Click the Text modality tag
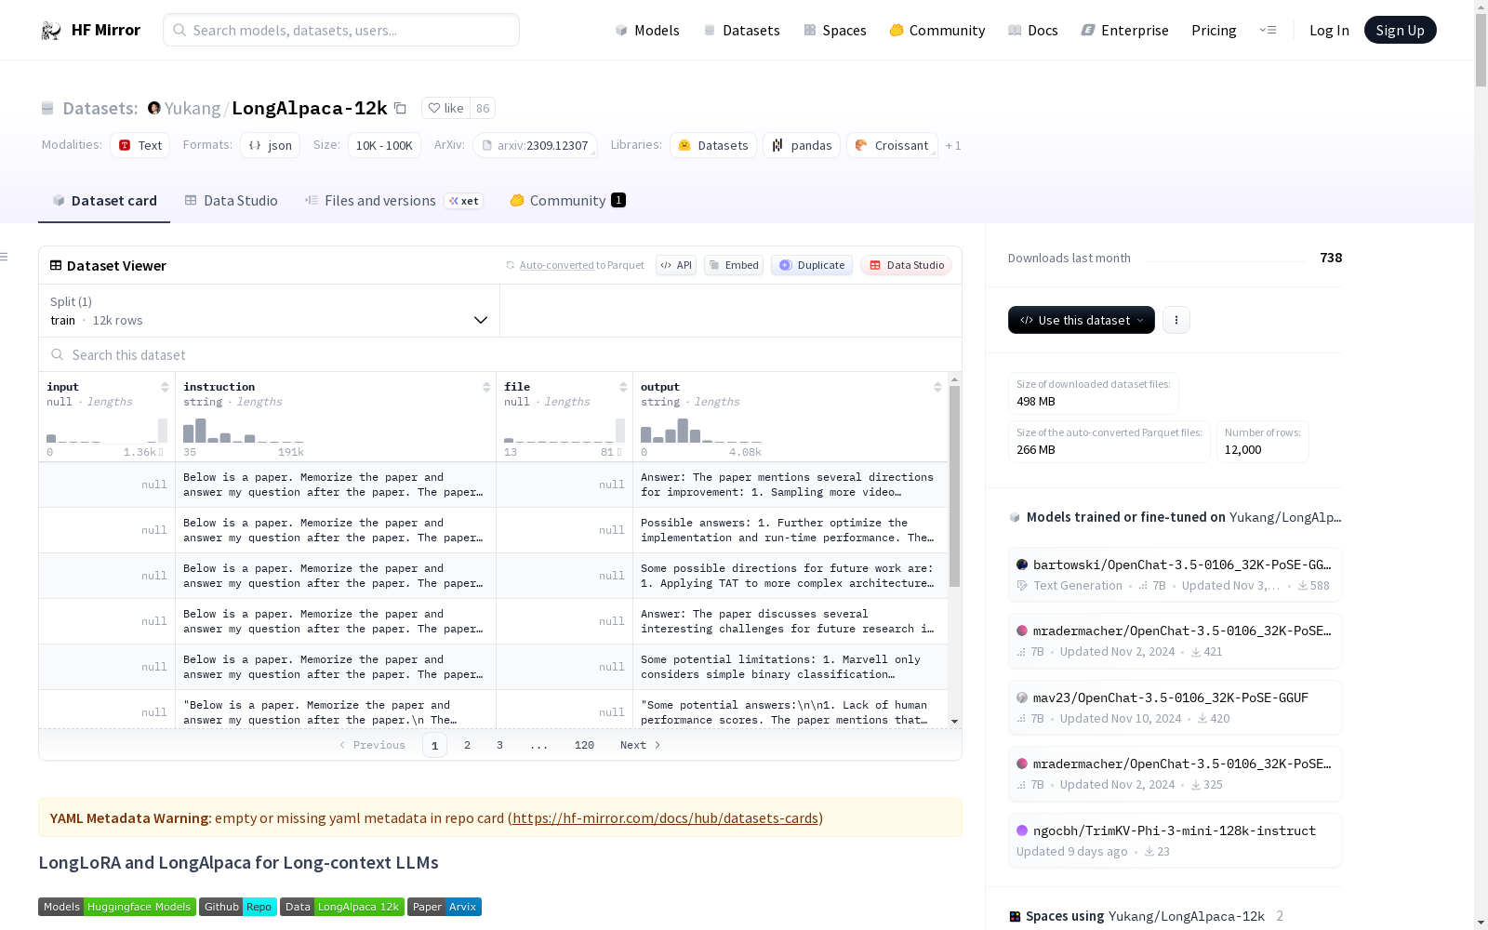Viewport: 1488px width, 930px height. point(140,145)
